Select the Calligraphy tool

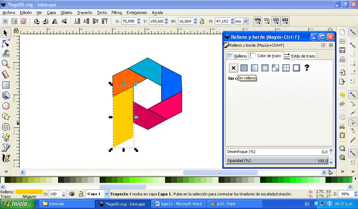[6, 158]
